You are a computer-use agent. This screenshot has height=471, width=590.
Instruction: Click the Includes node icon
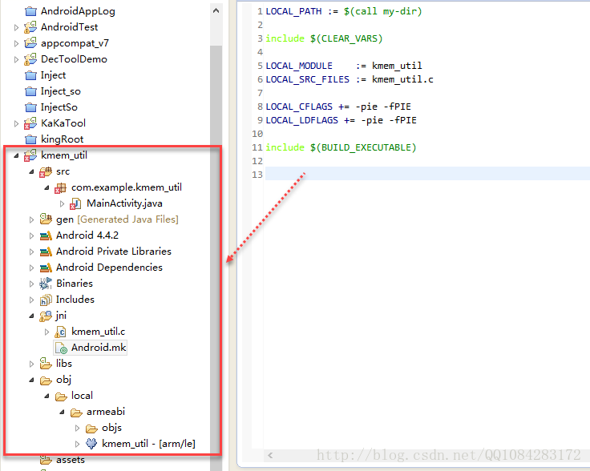46,300
